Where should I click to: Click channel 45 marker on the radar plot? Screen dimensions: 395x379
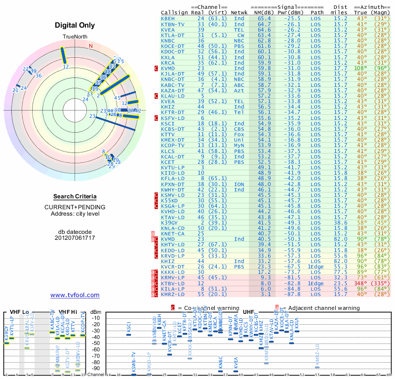pyautogui.click(x=117, y=98)
